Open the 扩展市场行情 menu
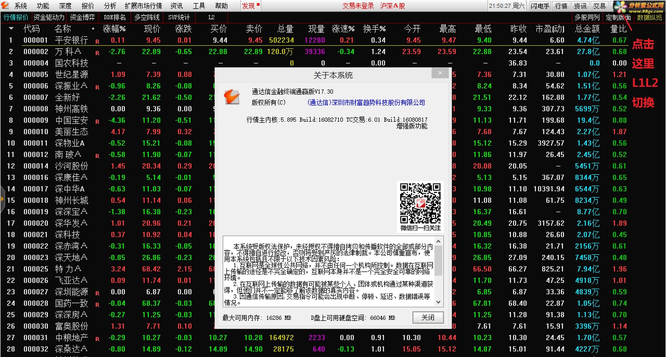666x357 pixels. pos(143,6)
